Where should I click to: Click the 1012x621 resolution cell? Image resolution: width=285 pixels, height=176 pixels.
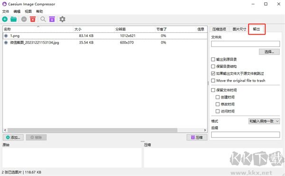pyautogui.click(x=128, y=36)
